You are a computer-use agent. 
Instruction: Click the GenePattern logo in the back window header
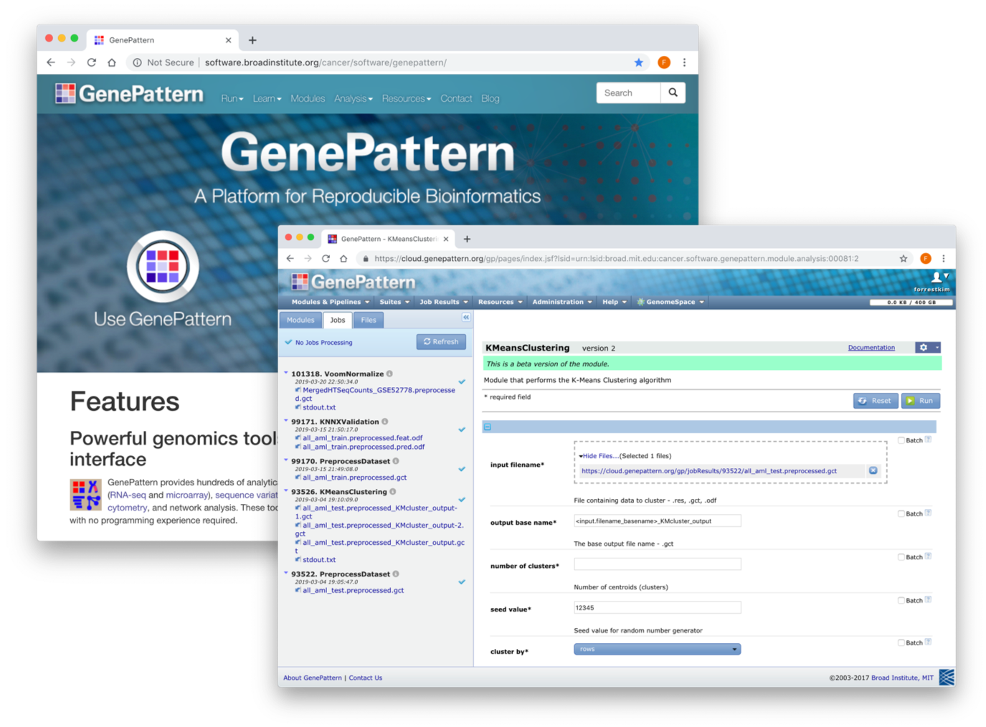coord(130,94)
